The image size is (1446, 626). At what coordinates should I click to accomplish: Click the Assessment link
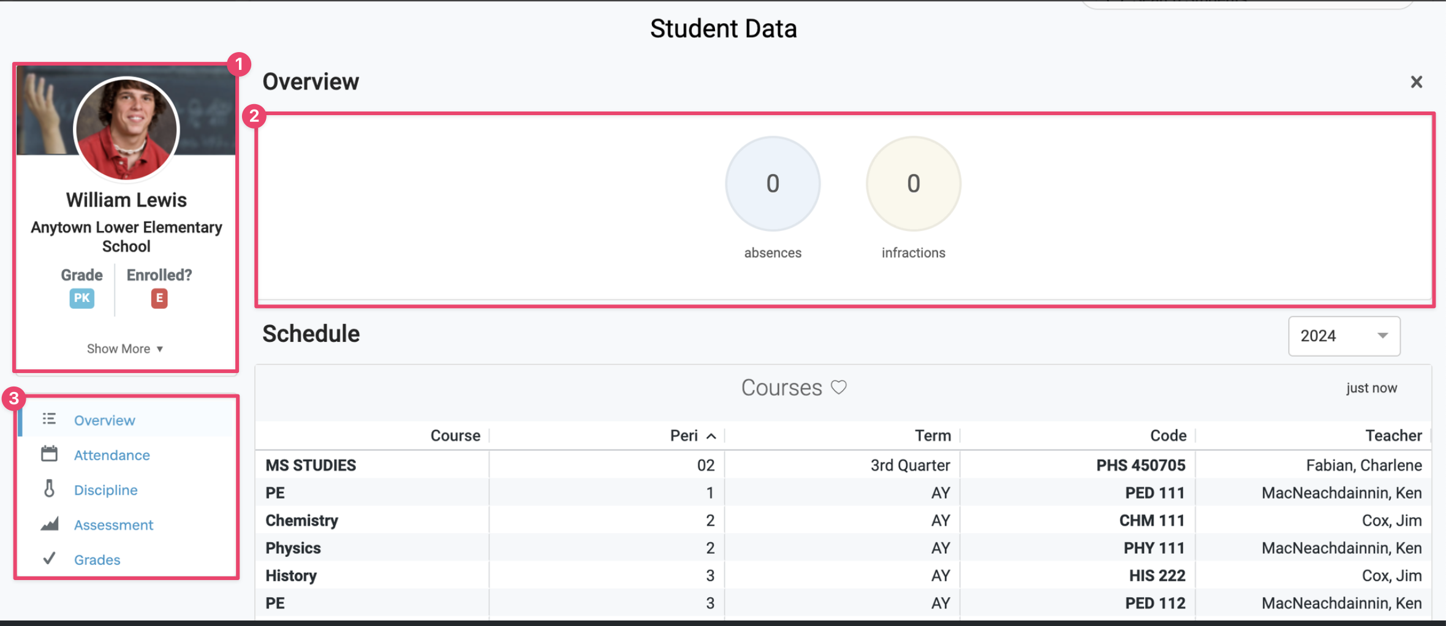coord(113,525)
